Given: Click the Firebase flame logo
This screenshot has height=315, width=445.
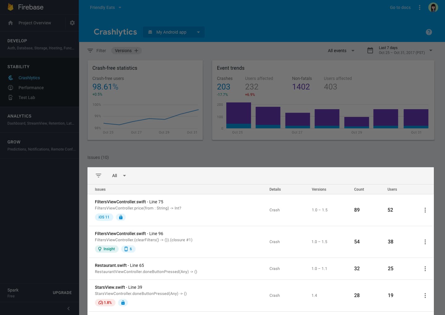Looking at the screenshot, I should point(11,7).
